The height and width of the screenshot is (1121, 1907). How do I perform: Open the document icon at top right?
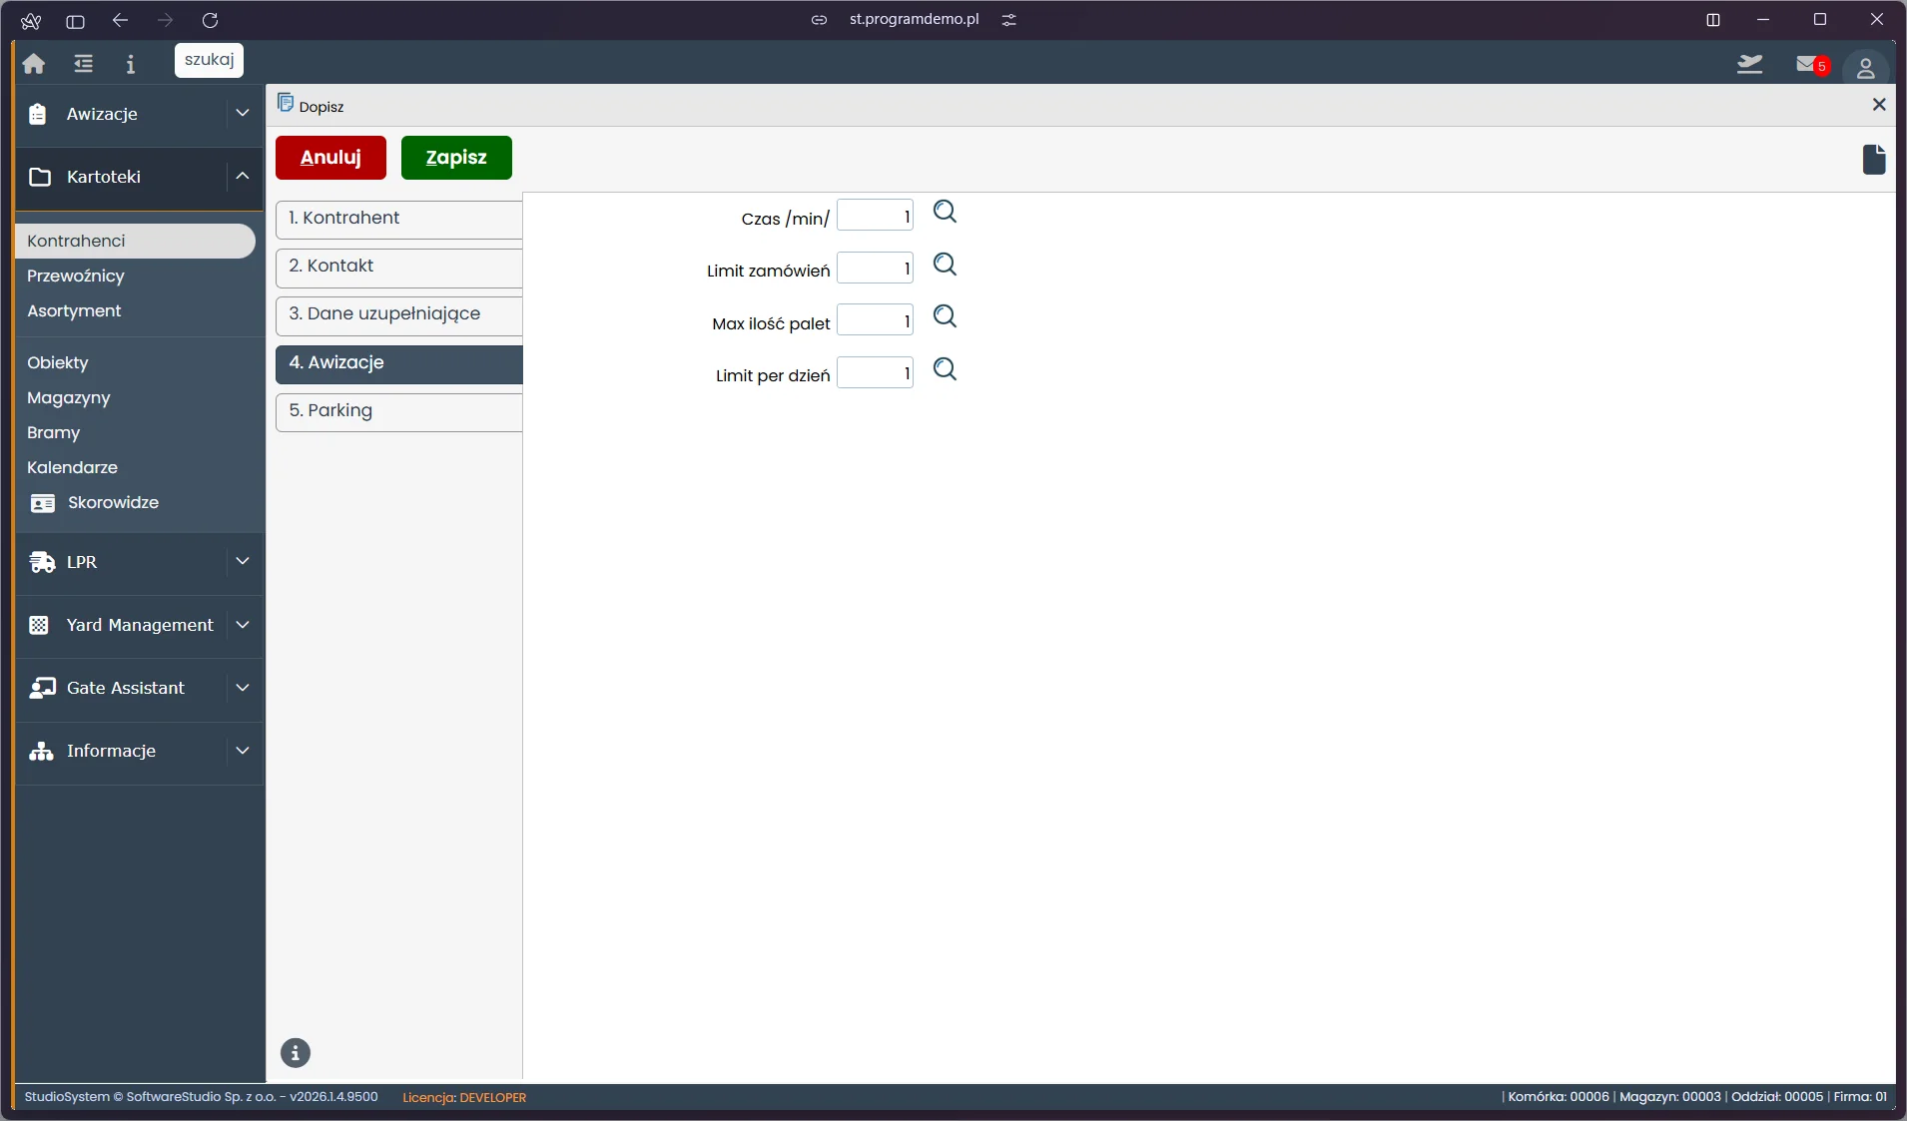1874,160
